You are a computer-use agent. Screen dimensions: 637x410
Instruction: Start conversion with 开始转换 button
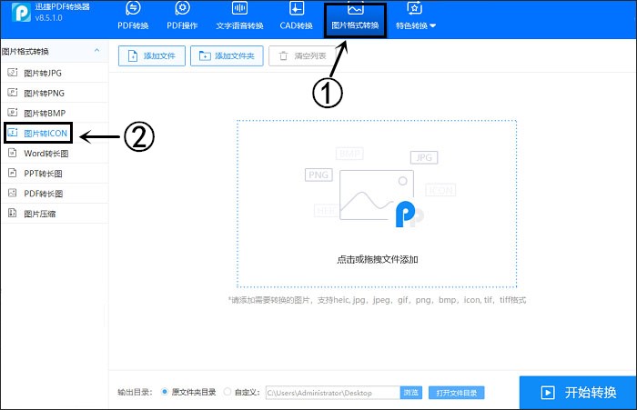click(x=578, y=393)
